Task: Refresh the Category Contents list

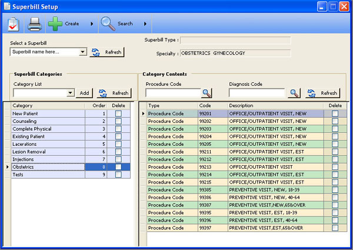Action: (x=322, y=93)
